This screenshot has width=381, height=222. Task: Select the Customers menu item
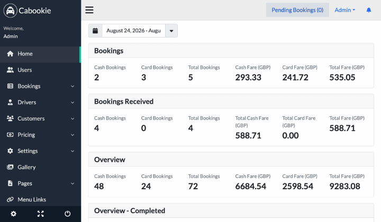[x=40, y=118]
